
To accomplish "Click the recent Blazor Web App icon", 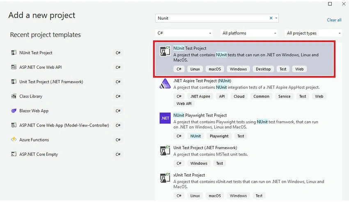I will point(14,111).
